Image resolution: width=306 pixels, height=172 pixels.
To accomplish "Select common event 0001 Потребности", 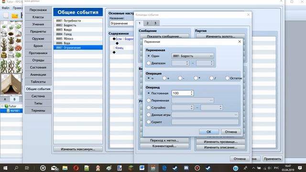I will pos(78,21).
